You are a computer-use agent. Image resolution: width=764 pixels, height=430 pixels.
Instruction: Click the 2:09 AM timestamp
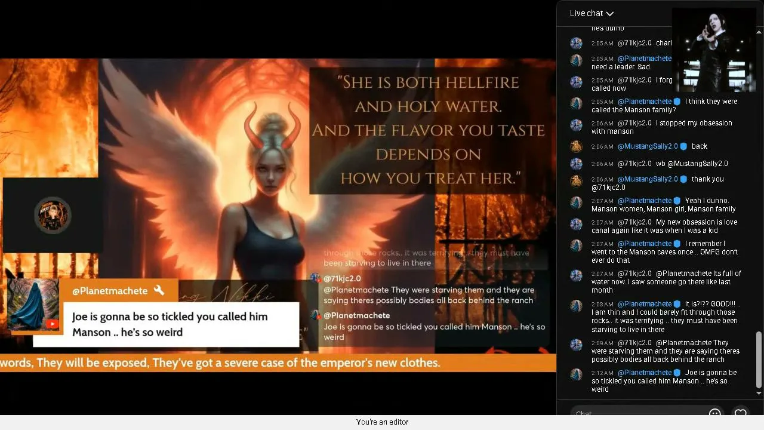(602, 343)
